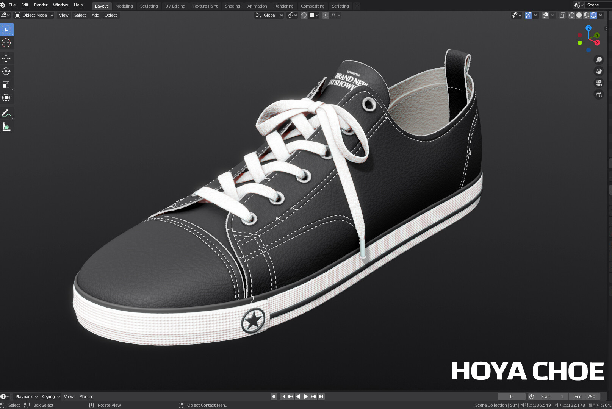Screen dimensions: 612x409
Task: Click the camera view icon in the sidebar
Action: [x=599, y=83]
